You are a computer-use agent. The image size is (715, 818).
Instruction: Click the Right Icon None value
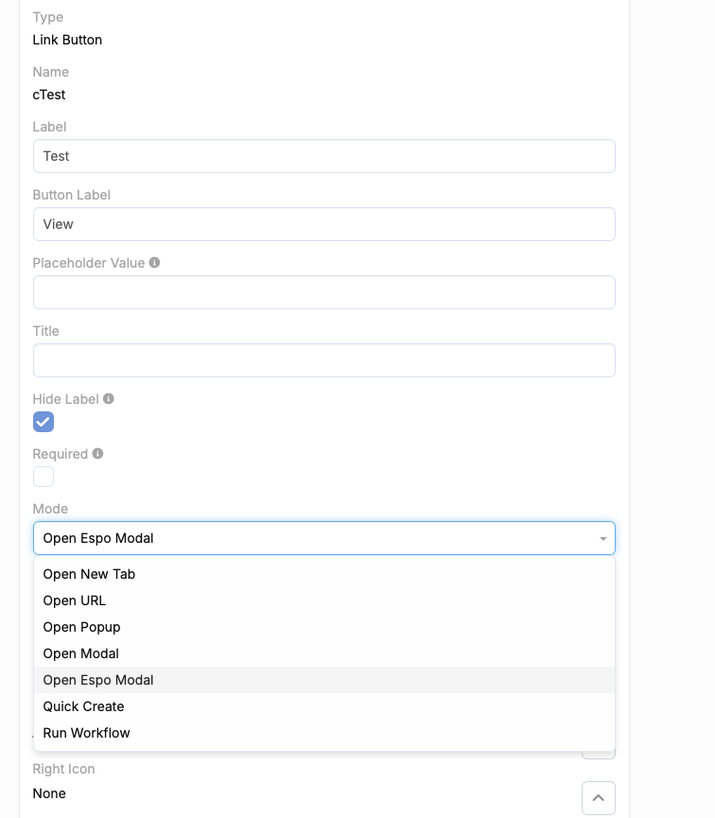49,793
